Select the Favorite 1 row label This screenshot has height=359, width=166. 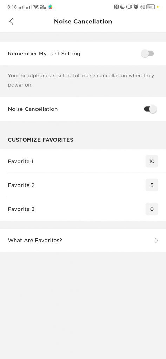pyautogui.click(x=21, y=161)
